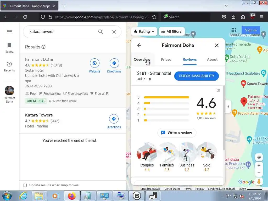Toggle Update results when map moves
This screenshot has height=201, width=268.
25,185
